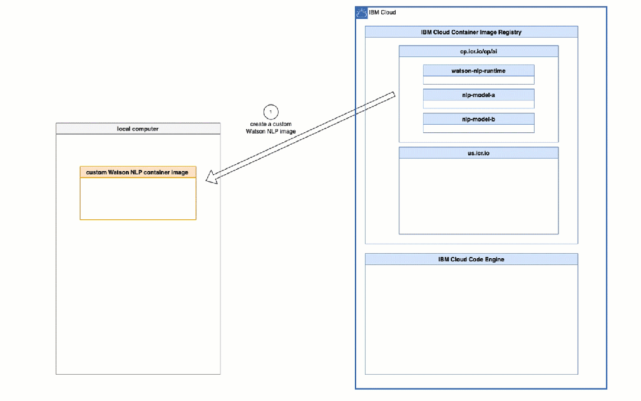Screen dimensions: 641x401
Task: Click inside the empty Code Engine area
Action: tap(471, 319)
